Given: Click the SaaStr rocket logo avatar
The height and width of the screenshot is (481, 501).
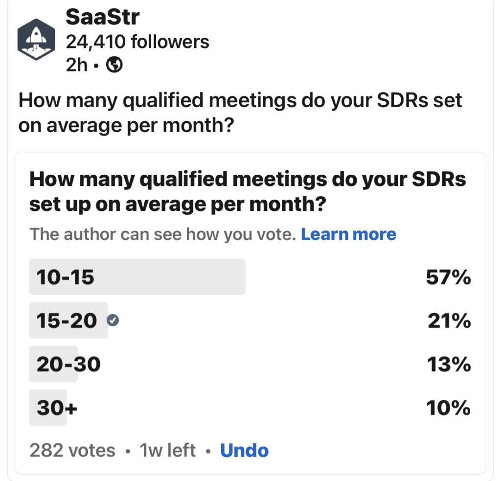Looking at the screenshot, I should [37, 41].
